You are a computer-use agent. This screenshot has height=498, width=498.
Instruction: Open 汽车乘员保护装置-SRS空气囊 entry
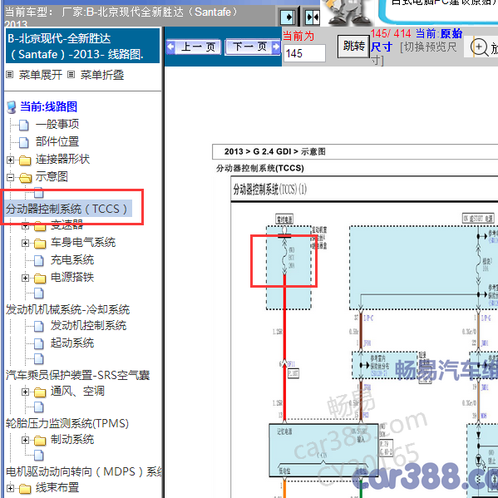click(77, 375)
